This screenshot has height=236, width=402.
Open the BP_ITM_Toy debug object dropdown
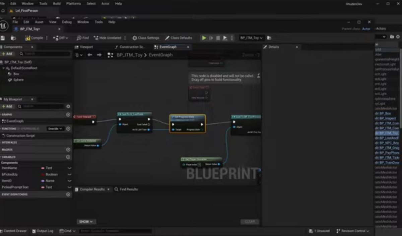pos(251,38)
